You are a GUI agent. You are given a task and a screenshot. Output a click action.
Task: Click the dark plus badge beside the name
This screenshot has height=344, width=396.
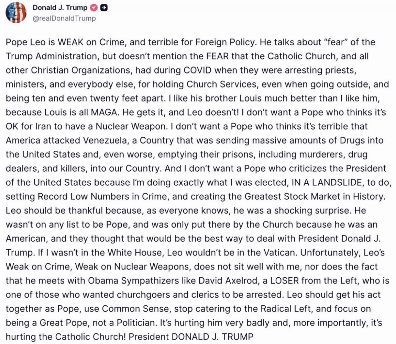point(104,8)
